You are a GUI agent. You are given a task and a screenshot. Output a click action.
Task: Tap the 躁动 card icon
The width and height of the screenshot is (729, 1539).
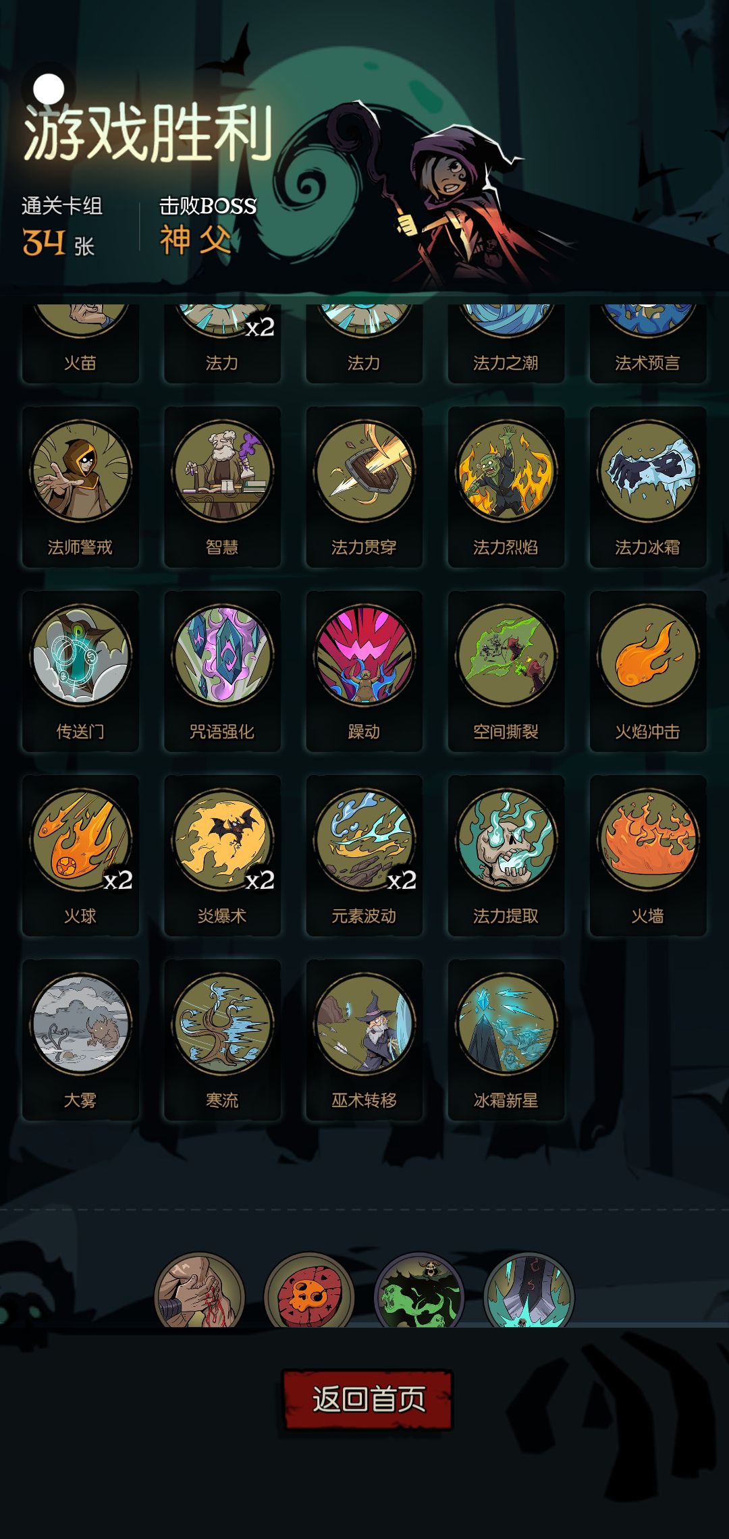364,671
